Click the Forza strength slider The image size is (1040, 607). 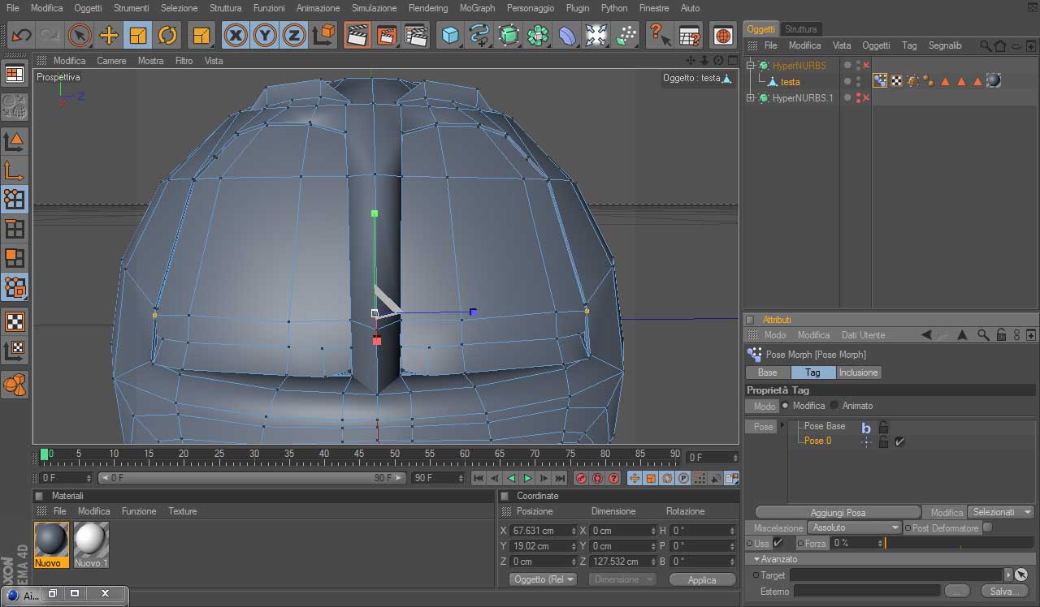tap(959, 543)
